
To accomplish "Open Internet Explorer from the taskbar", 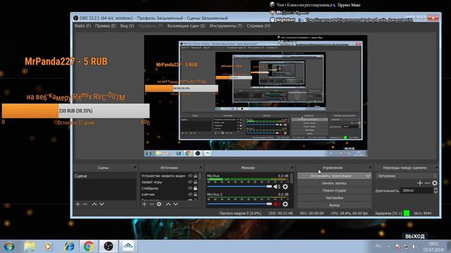I will click(69, 247).
